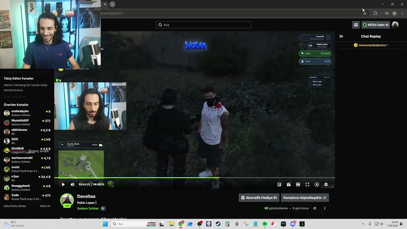
Task: Click the Abonelik Hediye Et button
Action: click(x=259, y=198)
